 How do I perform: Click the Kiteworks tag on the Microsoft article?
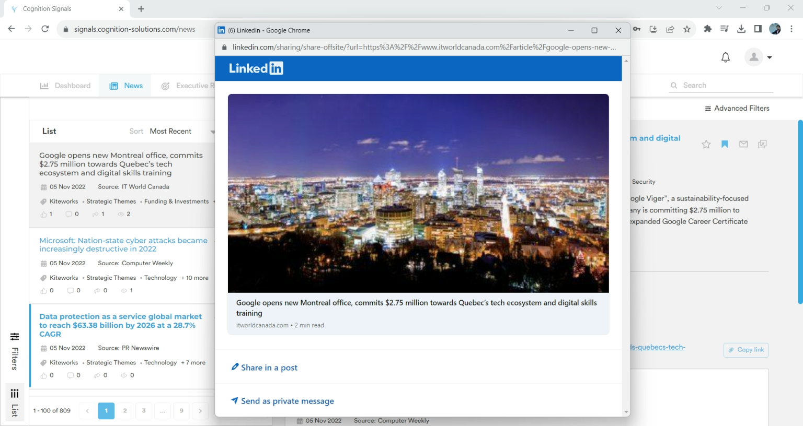coord(64,278)
